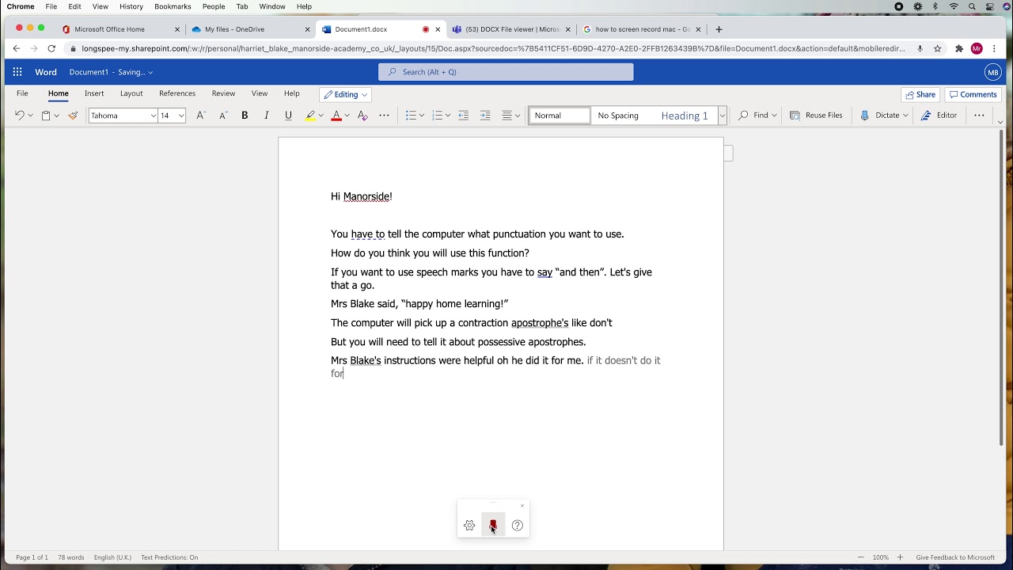The width and height of the screenshot is (1013, 570).
Task: Clear formatting from selected text
Action: coord(362,116)
